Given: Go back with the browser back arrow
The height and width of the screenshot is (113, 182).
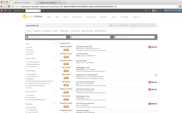Looking at the screenshot, I should pyautogui.click(x=2, y=6).
